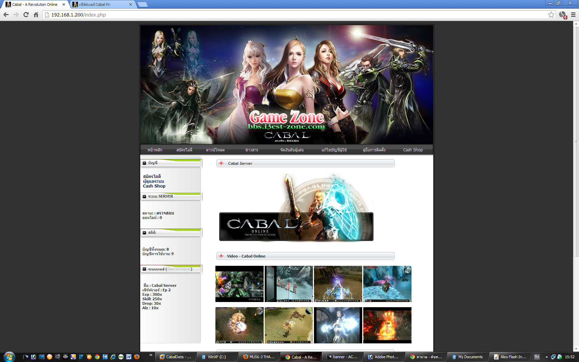Viewport: 579px width, 362px height.
Task: Switch to CabalData taskbar window
Action: [x=175, y=357]
